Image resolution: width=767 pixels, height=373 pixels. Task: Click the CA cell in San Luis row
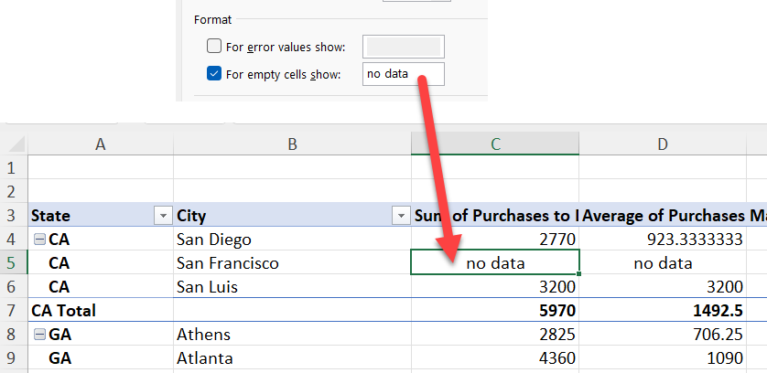point(101,286)
